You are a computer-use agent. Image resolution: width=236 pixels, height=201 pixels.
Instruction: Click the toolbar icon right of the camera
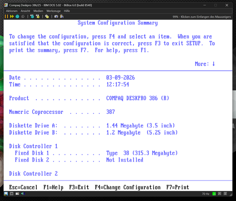(62, 16)
